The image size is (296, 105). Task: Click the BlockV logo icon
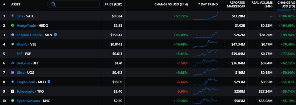coord(13,44)
